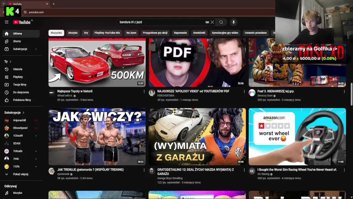Click Smoczy Duet channel avatar

252,93
